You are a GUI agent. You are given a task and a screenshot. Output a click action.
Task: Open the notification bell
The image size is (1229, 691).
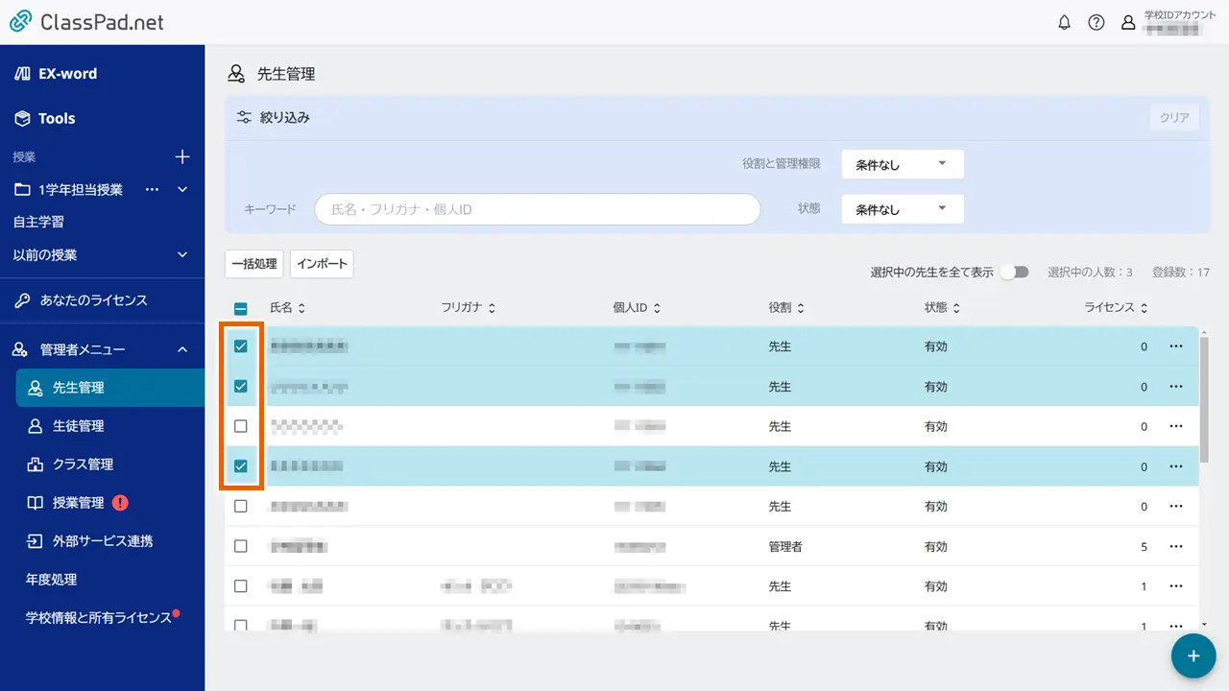coord(1065,22)
